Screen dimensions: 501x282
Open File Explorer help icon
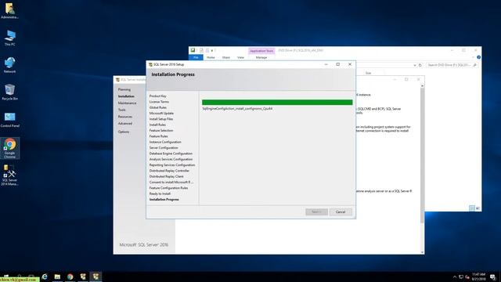click(x=478, y=57)
